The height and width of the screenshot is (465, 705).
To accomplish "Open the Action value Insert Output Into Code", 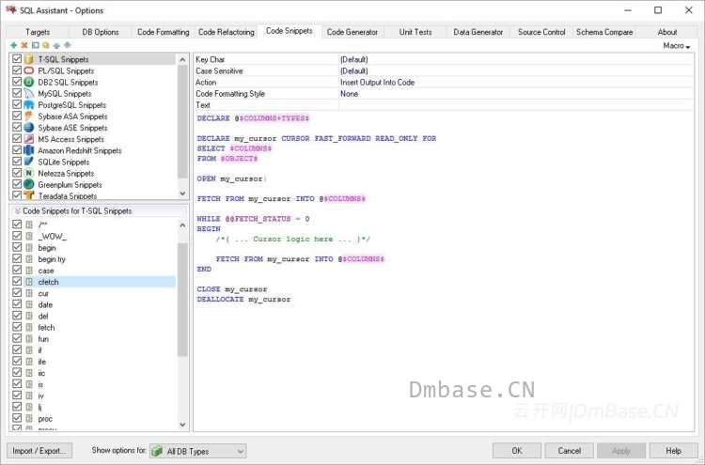I will [x=516, y=83].
